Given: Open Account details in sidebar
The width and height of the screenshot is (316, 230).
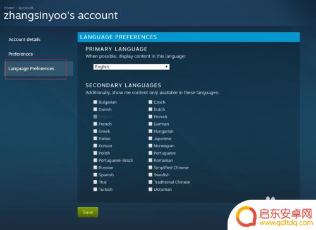Looking at the screenshot, I should tap(25, 39).
